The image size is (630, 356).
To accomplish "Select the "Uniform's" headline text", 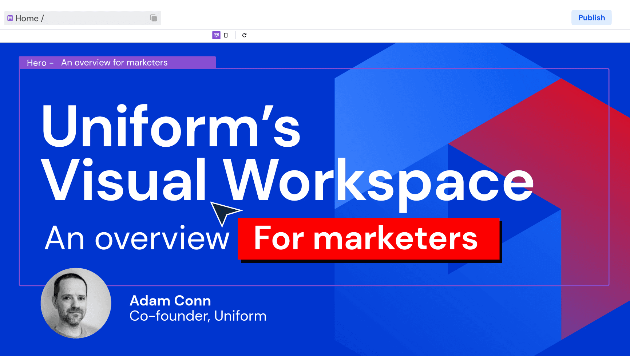I will point(171,126).
